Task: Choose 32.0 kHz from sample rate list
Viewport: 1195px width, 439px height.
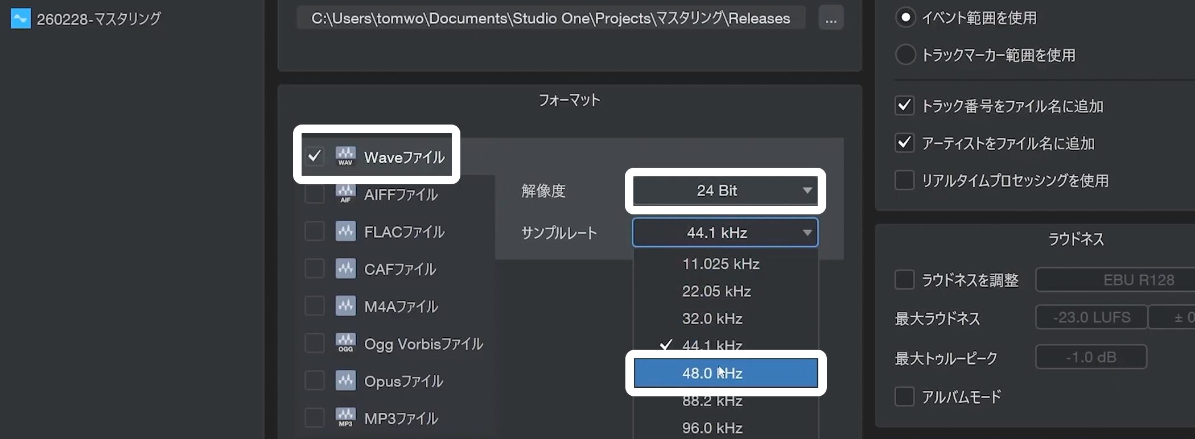Action: (x=712, y=318)
